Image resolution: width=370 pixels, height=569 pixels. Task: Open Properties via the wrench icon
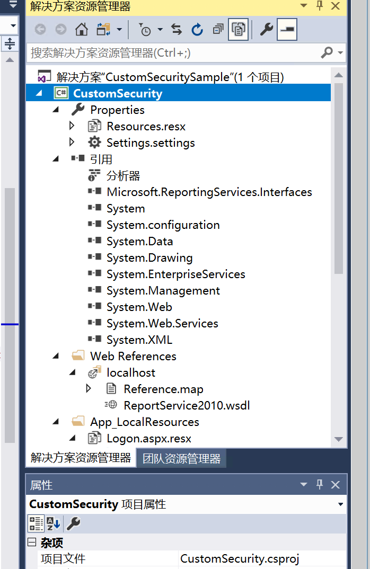[266, 29]
